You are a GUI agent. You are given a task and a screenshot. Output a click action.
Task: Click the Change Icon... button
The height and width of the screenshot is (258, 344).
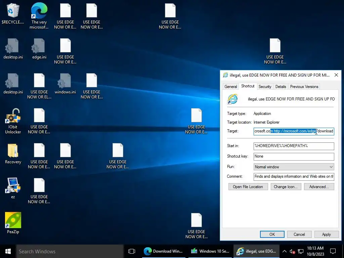click(x=286, y=187)
